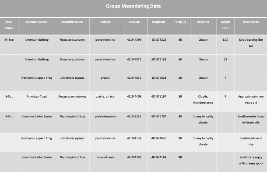Select the 'Habitat' column header

tap(105, 22)
